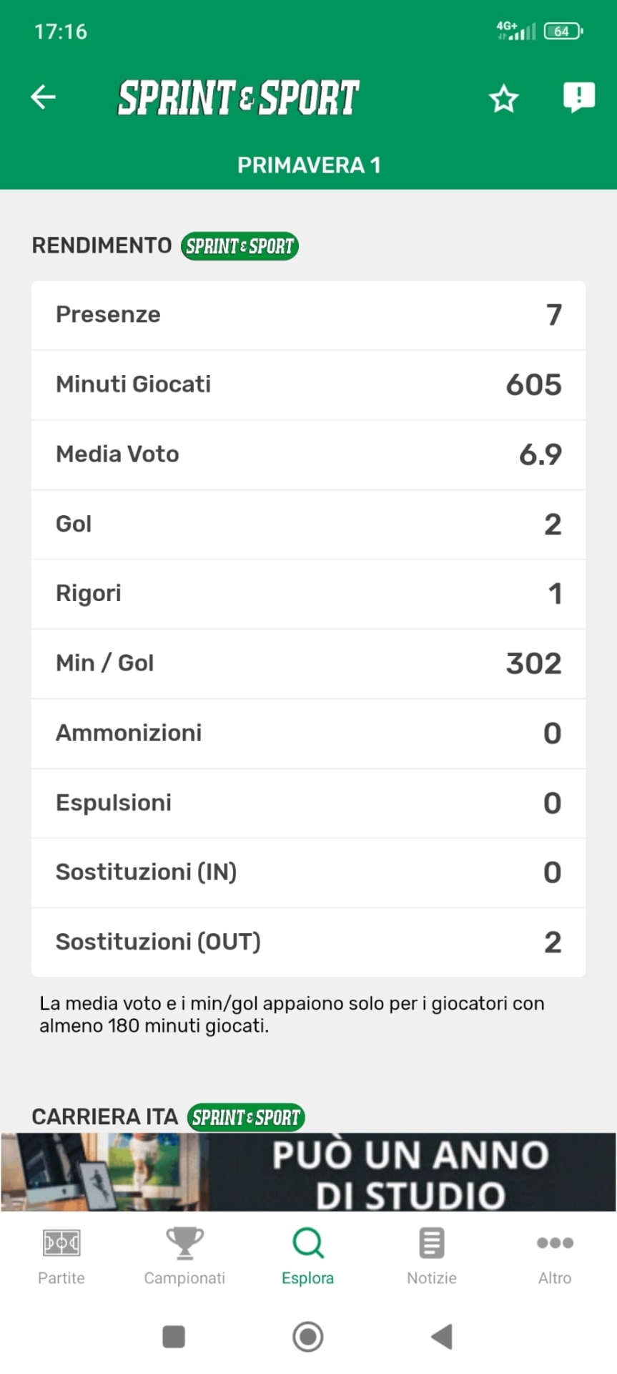Open the Partite tab
This screenshot has width=617, height=1374.
point(61,1256)
